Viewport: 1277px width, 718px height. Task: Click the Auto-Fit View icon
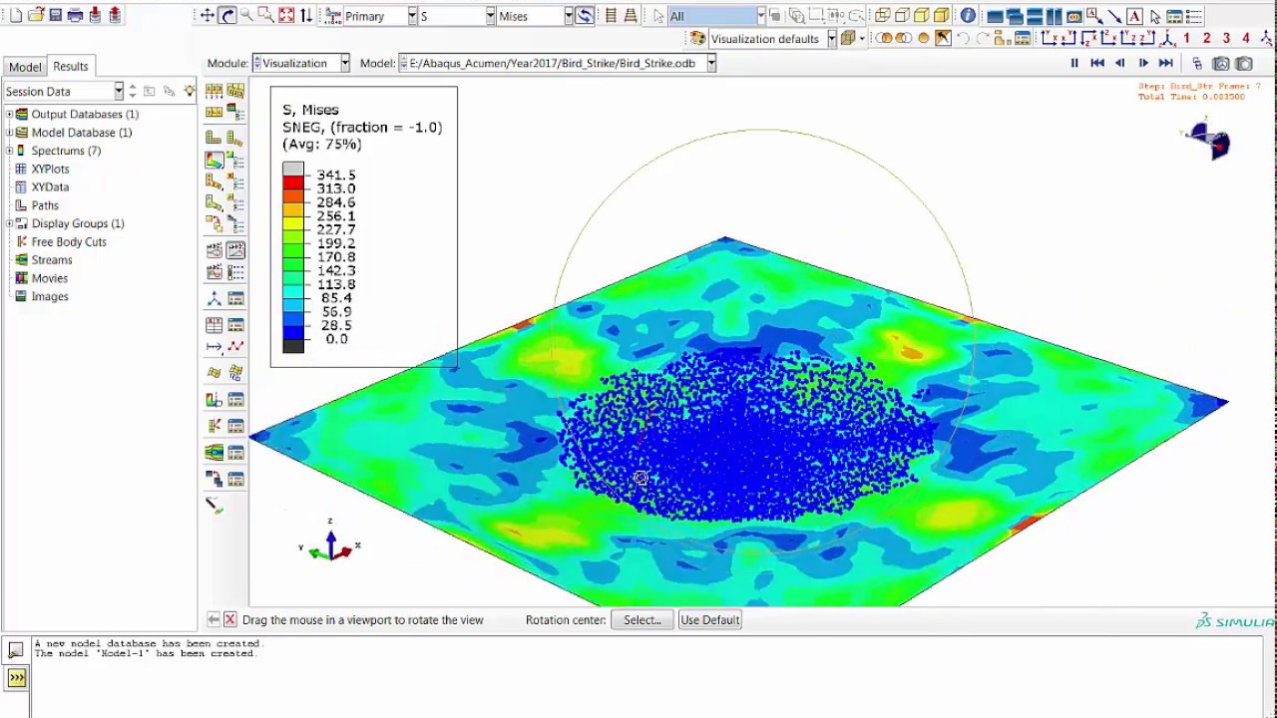coord(286,16)
